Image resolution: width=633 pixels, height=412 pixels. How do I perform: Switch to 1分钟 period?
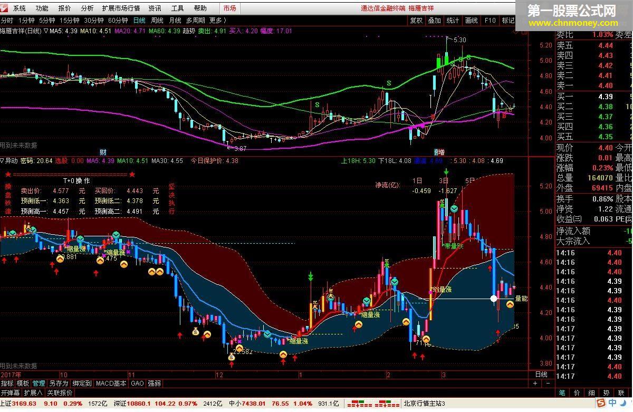click(x=26, y=21)
